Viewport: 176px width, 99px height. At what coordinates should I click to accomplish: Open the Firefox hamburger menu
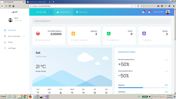(x=174, y=6)
